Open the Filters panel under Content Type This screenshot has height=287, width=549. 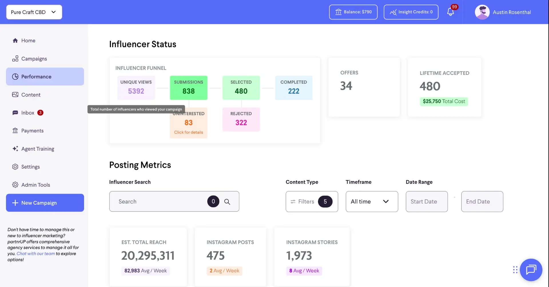311,201
